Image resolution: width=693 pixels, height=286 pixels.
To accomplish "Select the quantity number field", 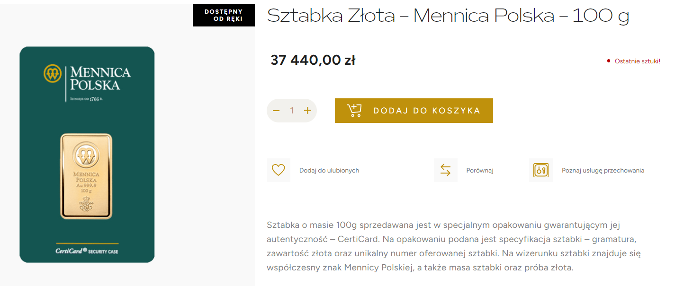I will pos(292,111).
